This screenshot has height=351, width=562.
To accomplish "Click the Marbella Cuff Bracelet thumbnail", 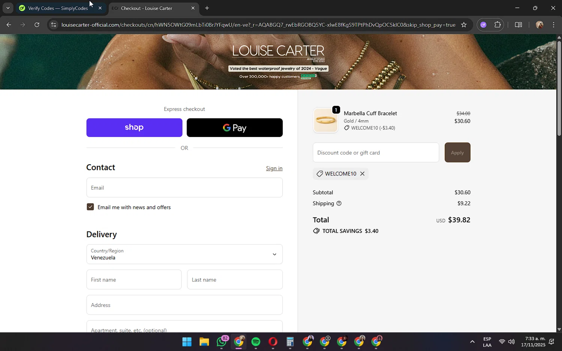I will point(326,120).
